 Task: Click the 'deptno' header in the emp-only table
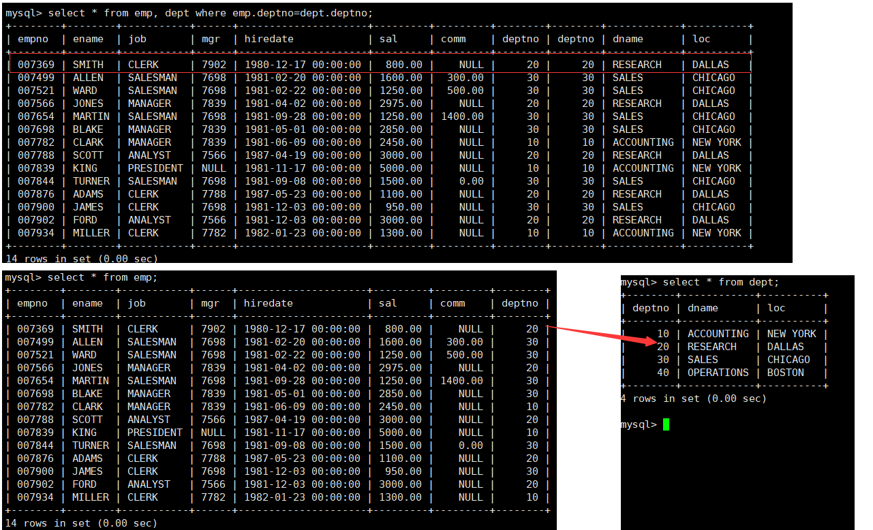point(520,303)
